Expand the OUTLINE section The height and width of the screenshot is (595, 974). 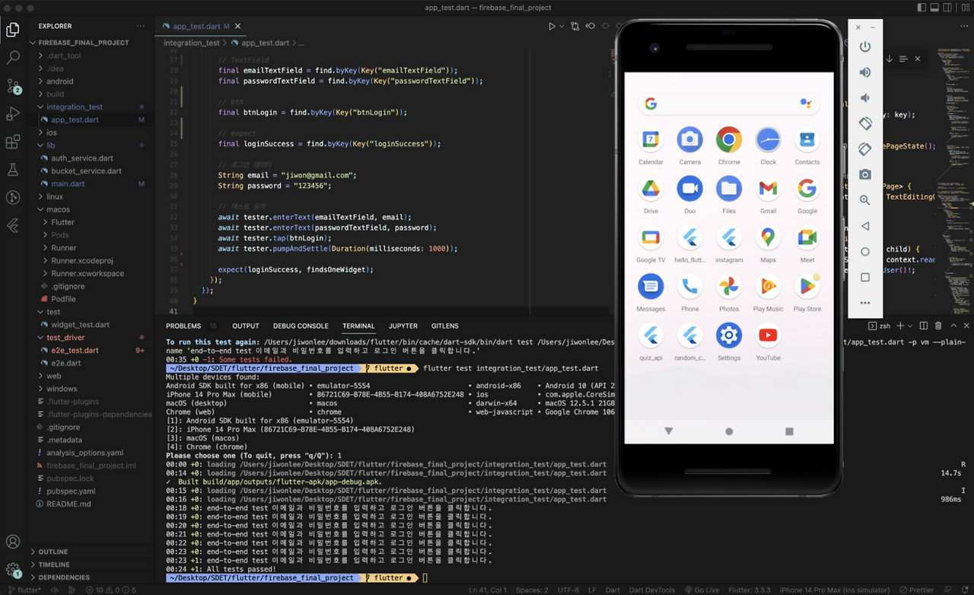click(91, 552)
